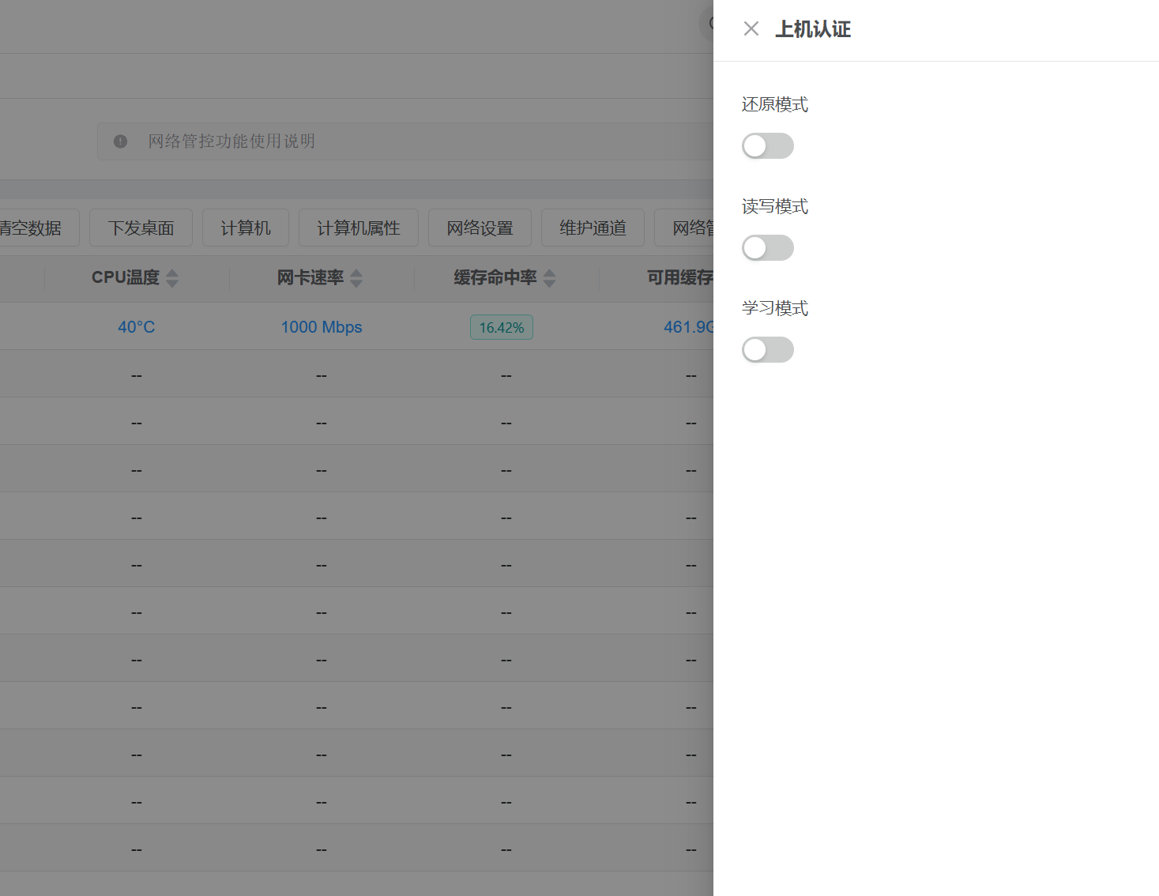Open the partially visible 网络管 button
1159x896 pixels.
click(x=694, y=228)
